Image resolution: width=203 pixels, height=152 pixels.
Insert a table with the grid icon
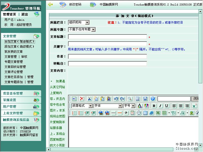point(164,113)
